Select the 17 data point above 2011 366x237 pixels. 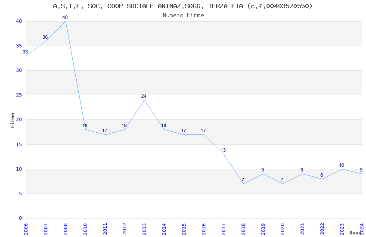click(105, 131)
